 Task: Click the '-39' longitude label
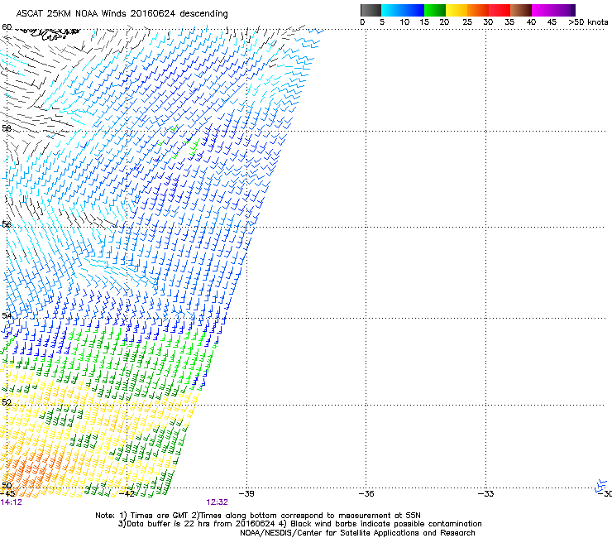point(246,493)
